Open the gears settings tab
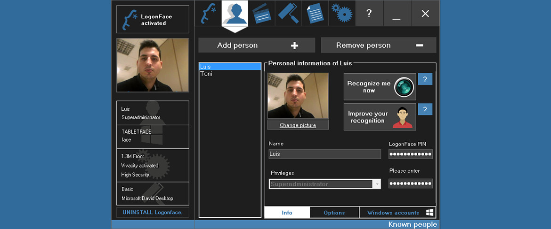 (x=342, y=13)
